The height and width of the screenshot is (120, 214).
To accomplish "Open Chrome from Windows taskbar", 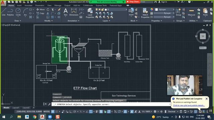I will [34, 117].
